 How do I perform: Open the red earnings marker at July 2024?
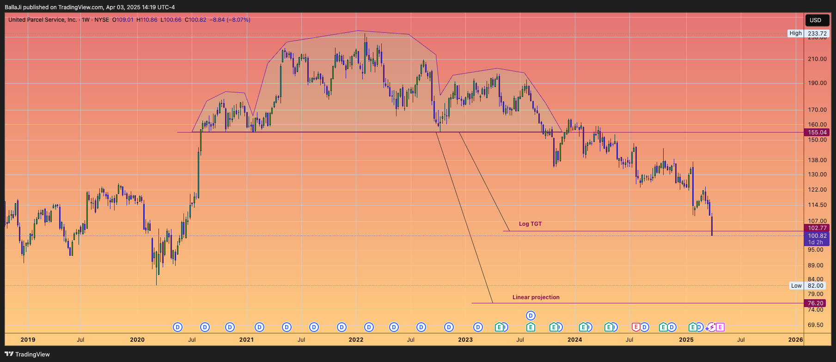[x=636, y=327]
